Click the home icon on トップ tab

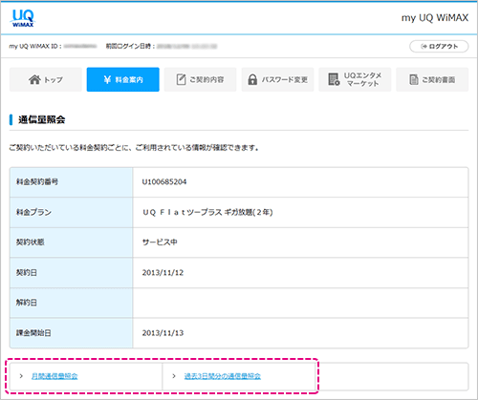[x=34, y=79]
